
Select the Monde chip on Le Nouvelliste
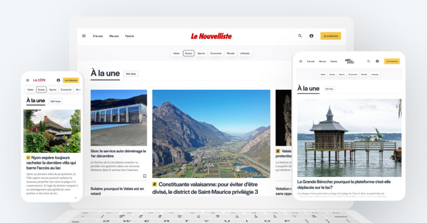coord(231,53)
